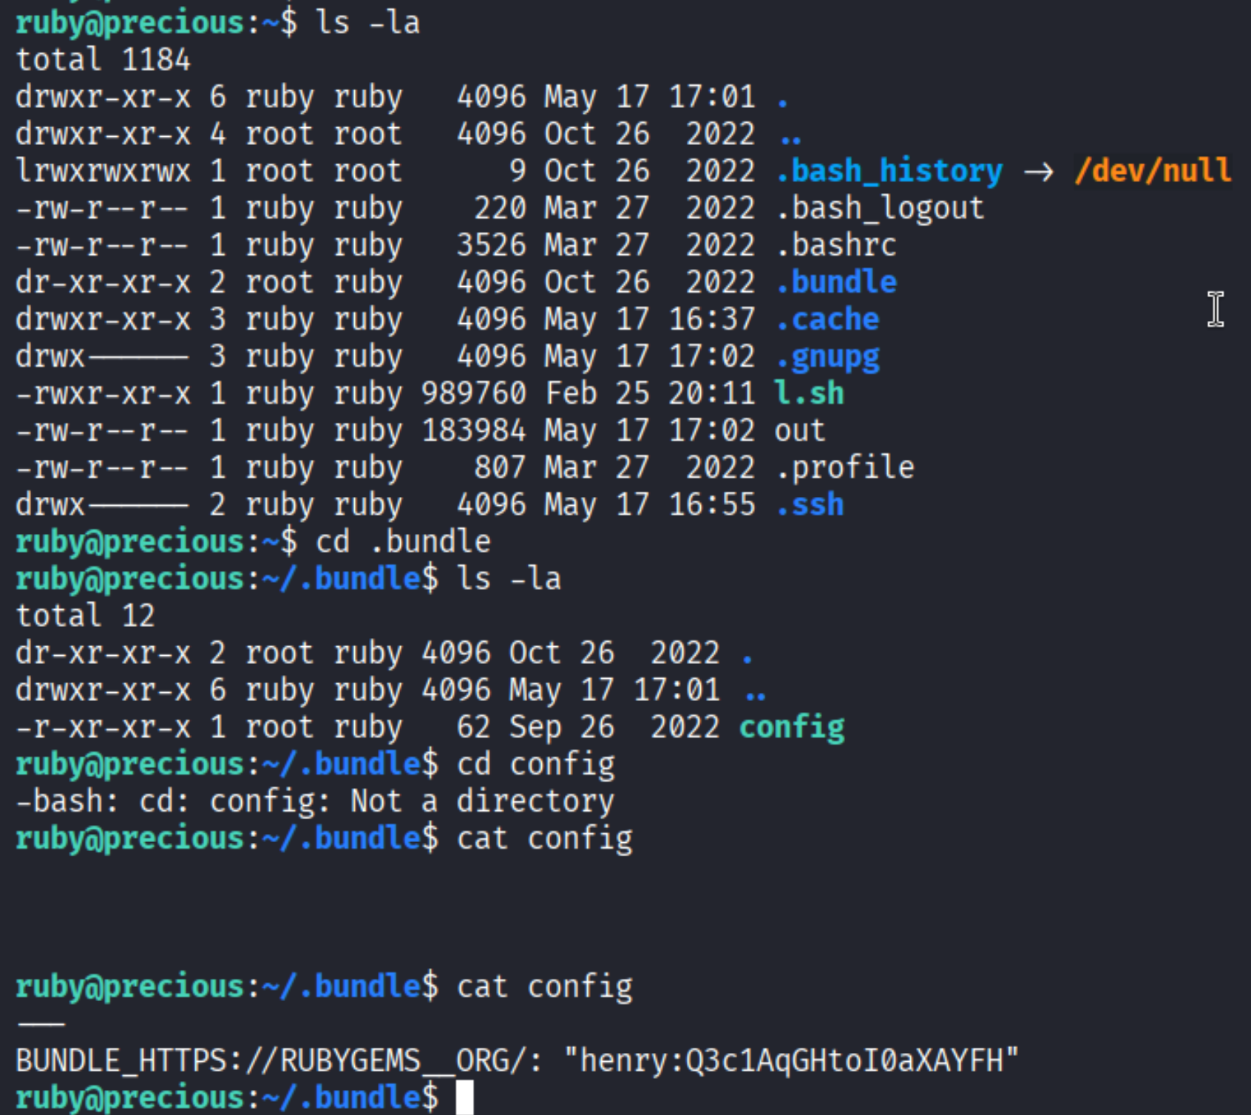1251x1115 pixels.
Task: Select the .bash_logout filename
Action: pyautogui.click(x=881, y=209)
